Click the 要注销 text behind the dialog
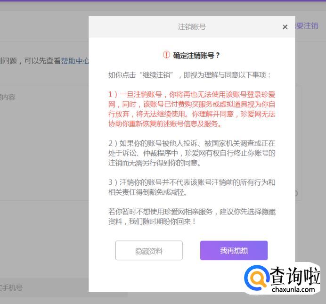 [307, 26]
